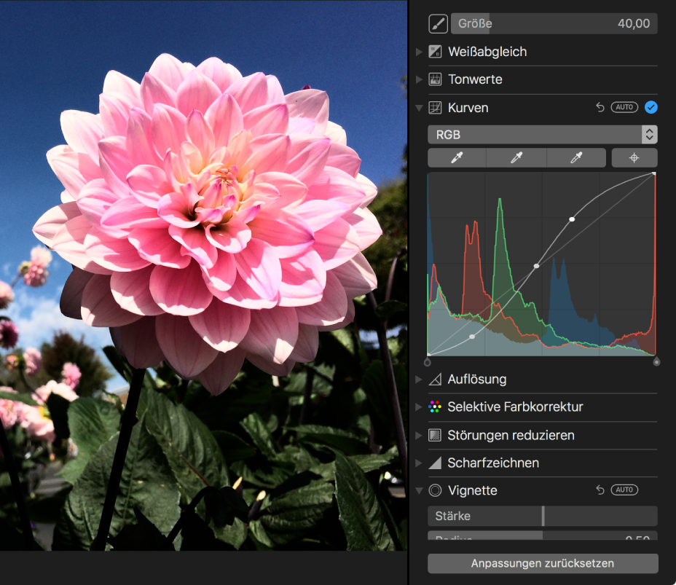This screenshot has width=676, height=585.
Task: Expand the Tonwerte section
Action: [x=418, y=79]
